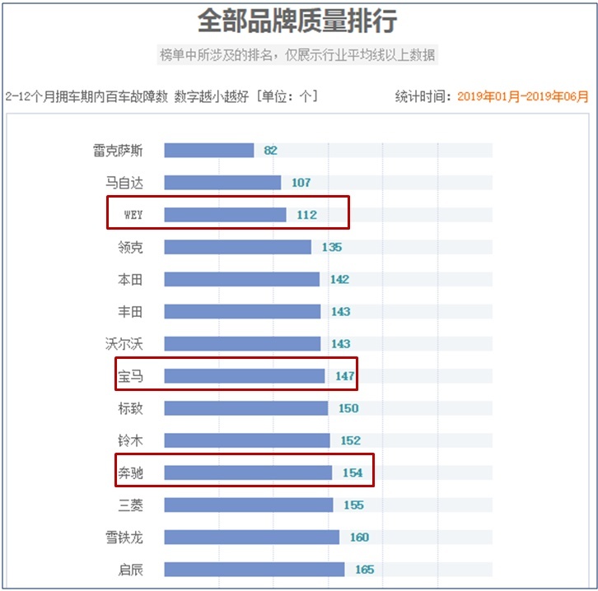The height and width of the screenshot is (591, 598).
Task: Click the 三菱 brand label
Action: pos(130,505)
